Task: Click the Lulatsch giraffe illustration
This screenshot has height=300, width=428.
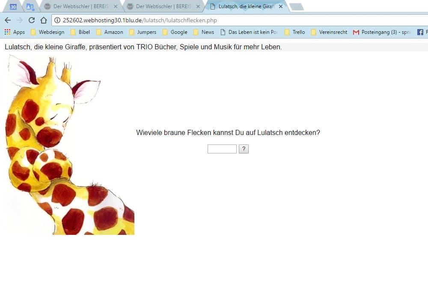Action: [70, 144]
